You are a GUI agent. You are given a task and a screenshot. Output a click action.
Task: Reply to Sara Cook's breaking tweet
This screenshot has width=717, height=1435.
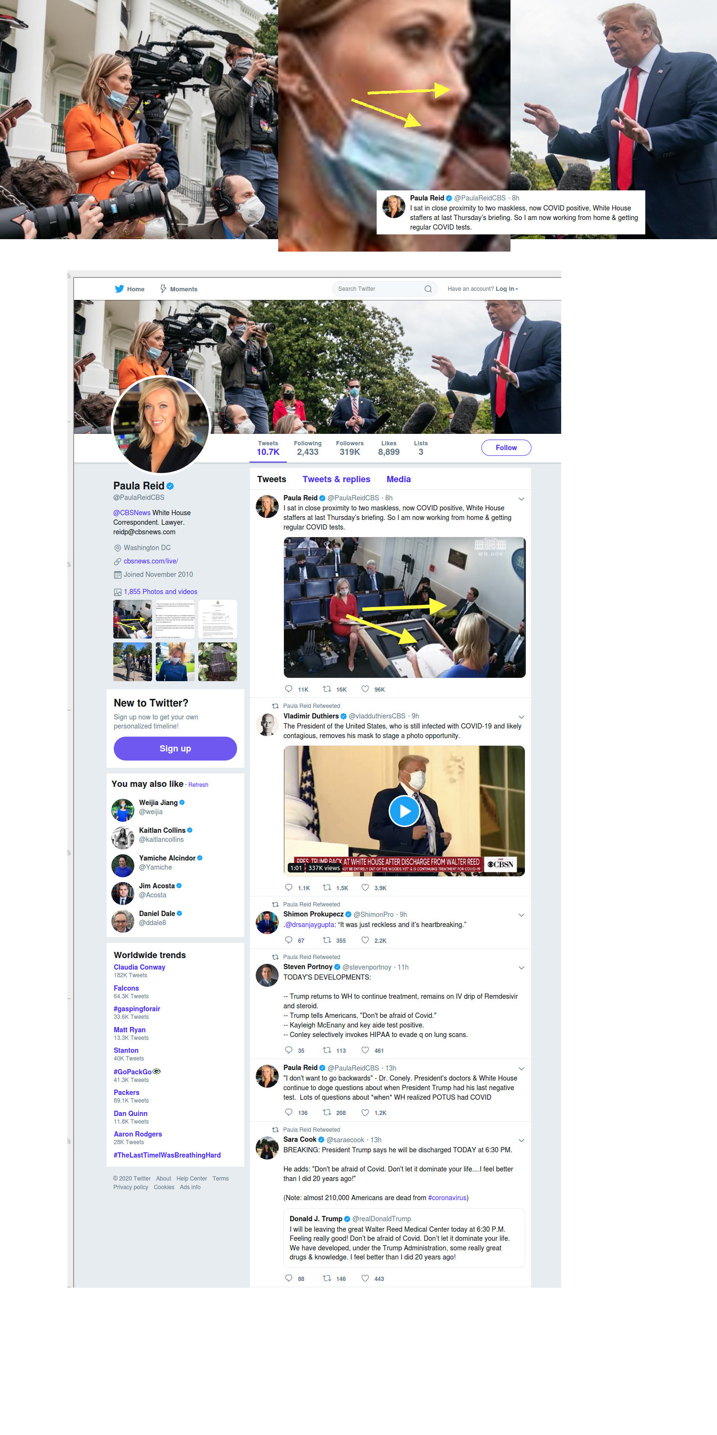click(288, 1278)
